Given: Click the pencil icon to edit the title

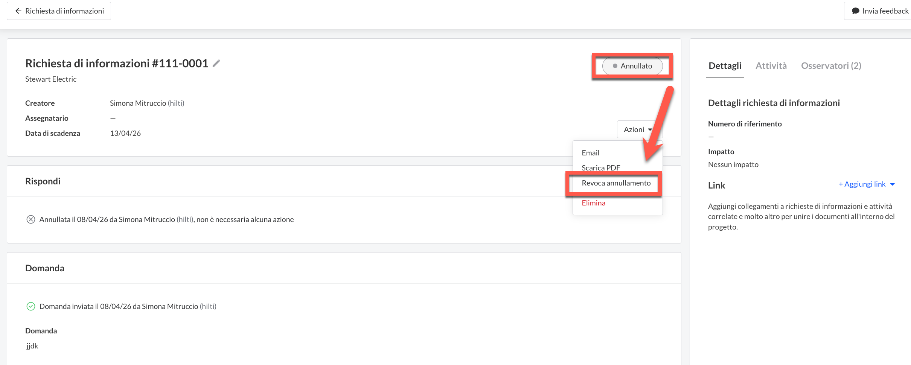Looking at the screenshot, I should 216,64.
